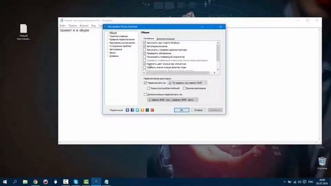Screen dimensions: 331x186
Task: Open Устранение проблем section
Action: [121, 46]
